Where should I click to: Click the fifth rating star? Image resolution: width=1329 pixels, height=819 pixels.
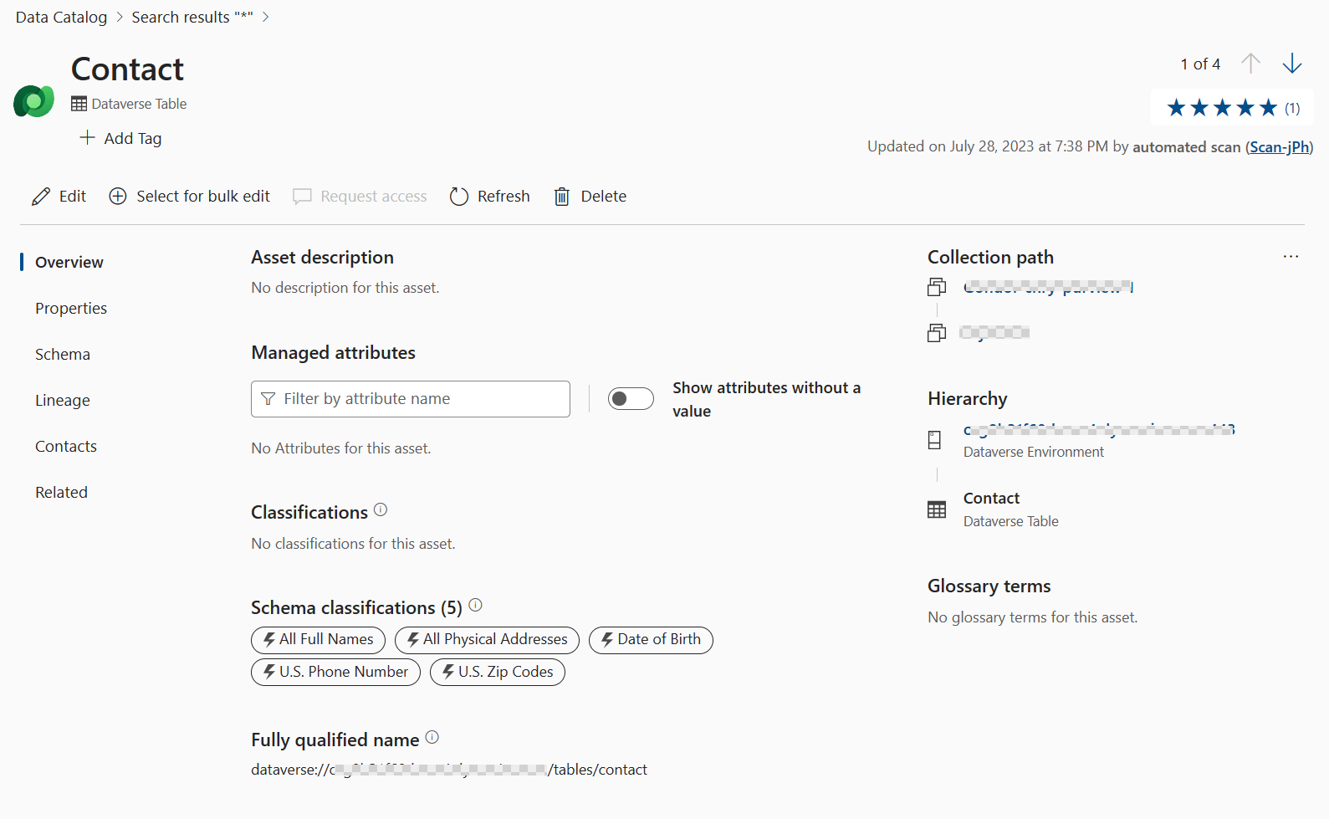click(1269, 107)
